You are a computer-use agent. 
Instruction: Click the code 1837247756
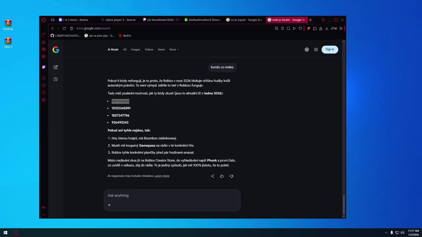(120, 116)
